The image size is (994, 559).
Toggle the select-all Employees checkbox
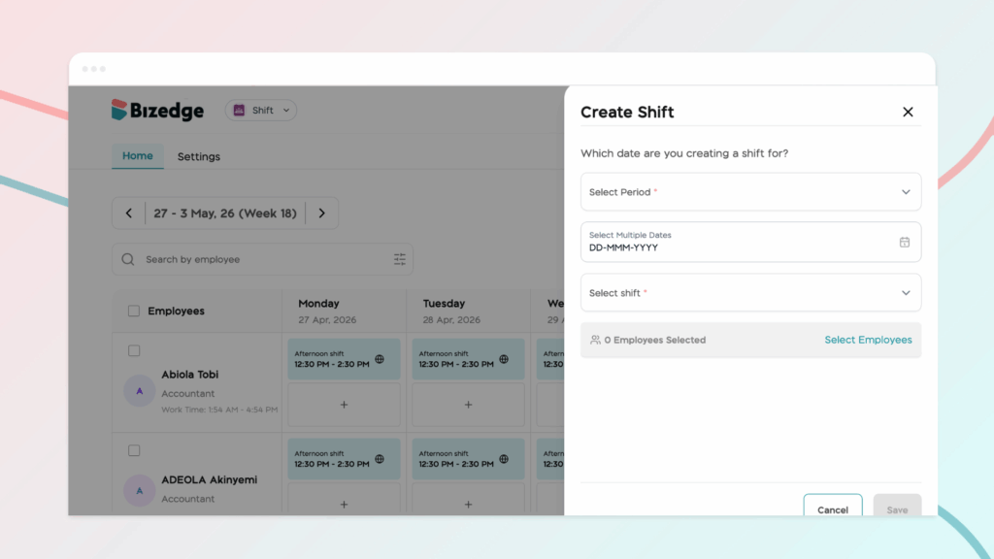[x=134, y=312]
